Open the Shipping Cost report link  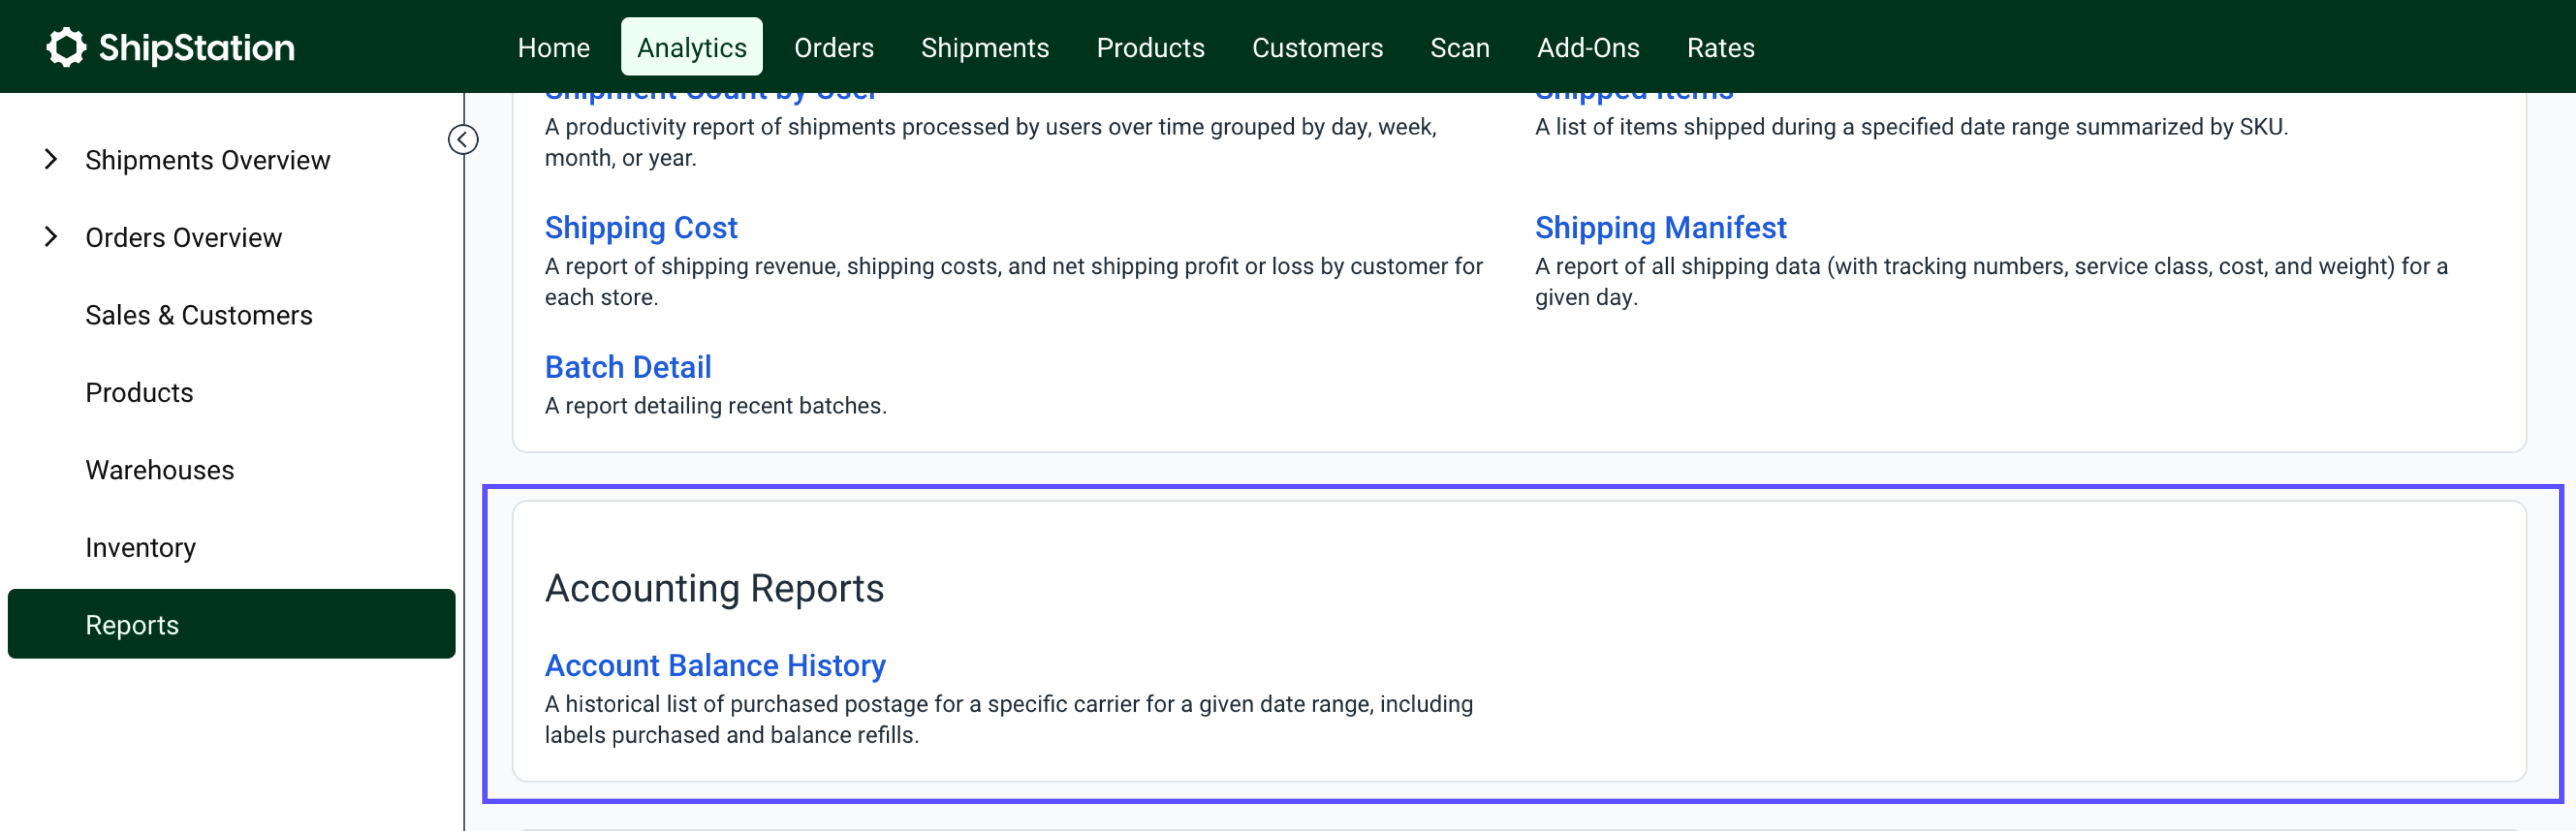(x=640, y=228)
